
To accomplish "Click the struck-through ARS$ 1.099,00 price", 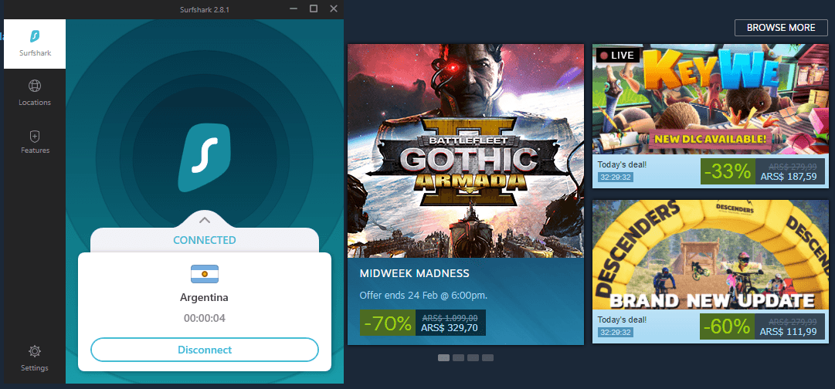I will [x=450, y=318].
